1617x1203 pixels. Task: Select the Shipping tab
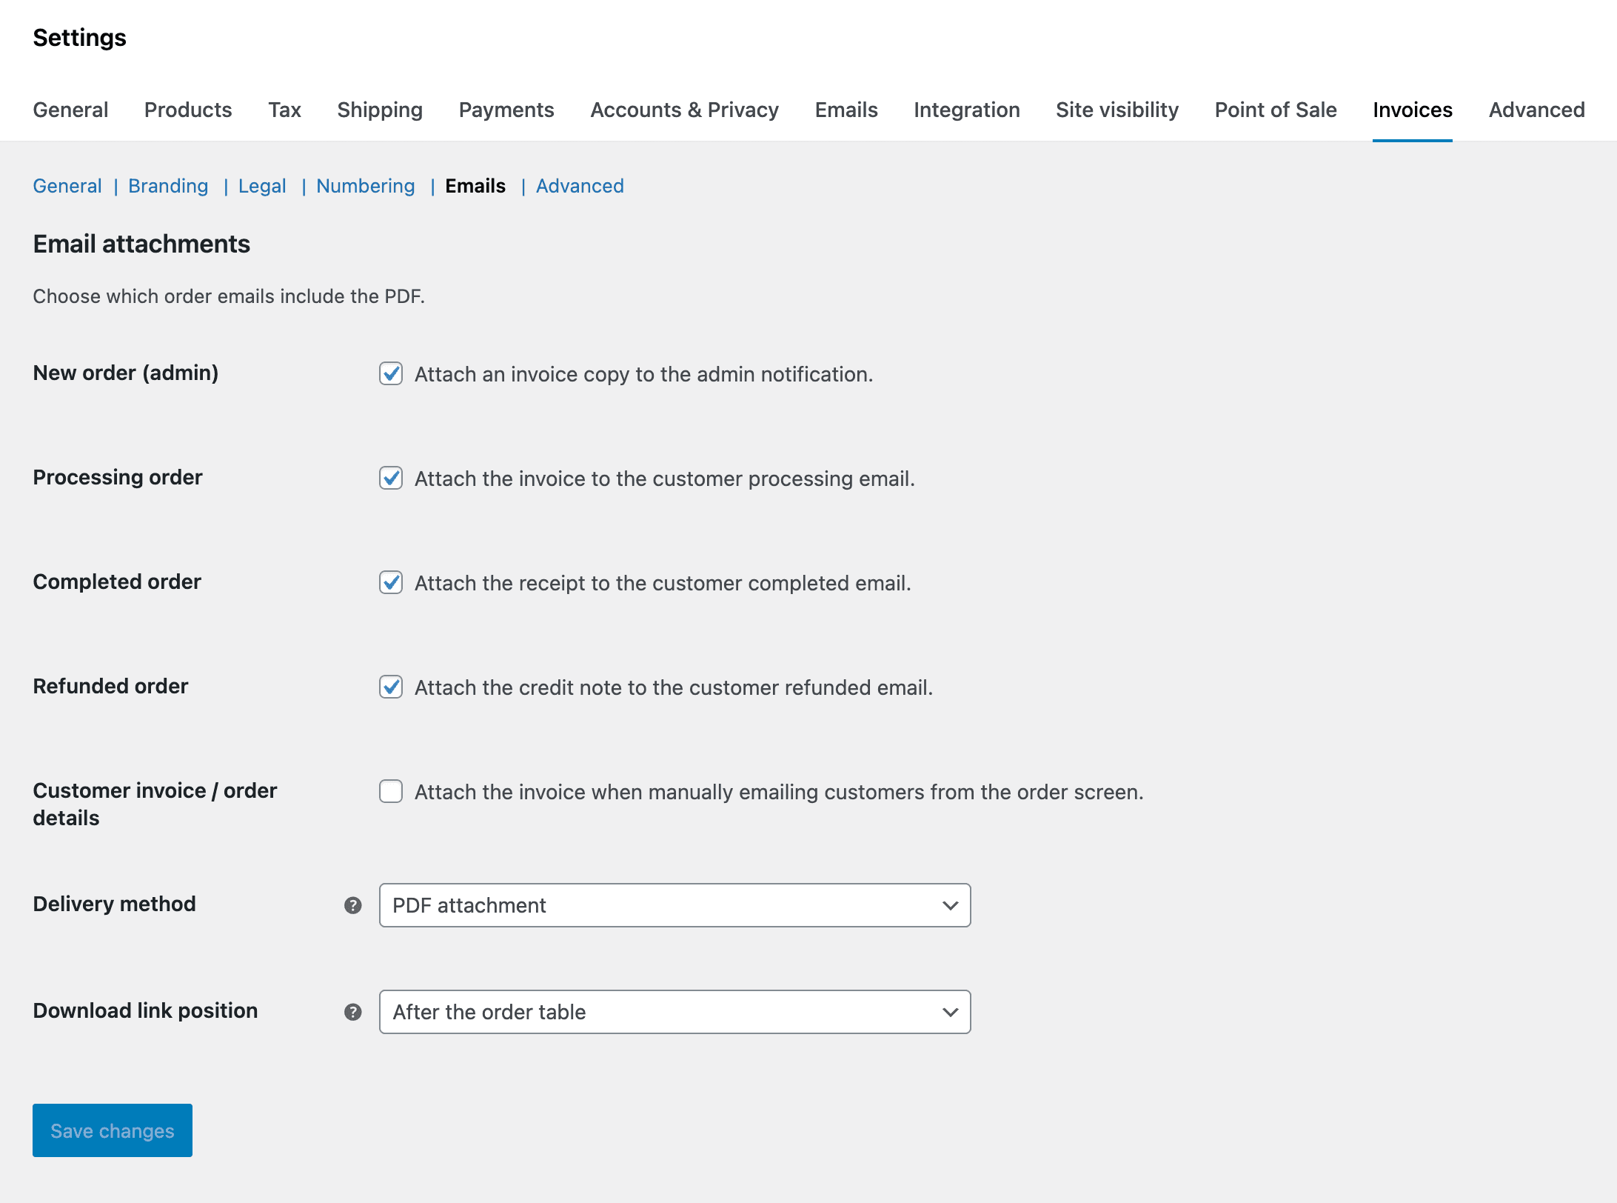pyautogui.click(x=380, y=110)
